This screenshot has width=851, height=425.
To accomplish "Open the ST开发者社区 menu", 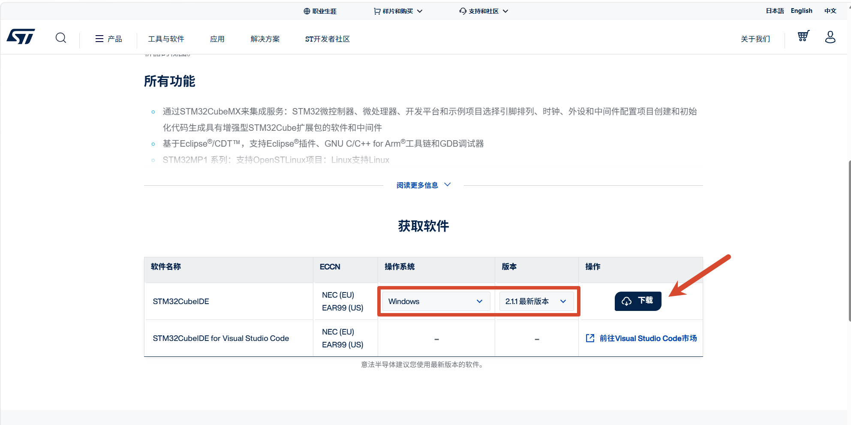I will point(328,39).
